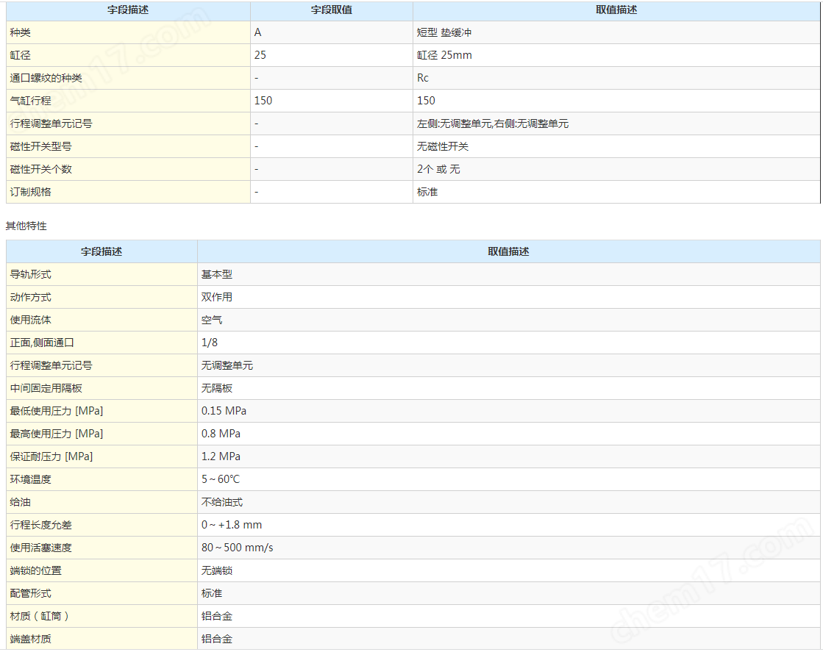Select the 缸径 25mm description cell
823x652 pixels.
coord(444,56)
